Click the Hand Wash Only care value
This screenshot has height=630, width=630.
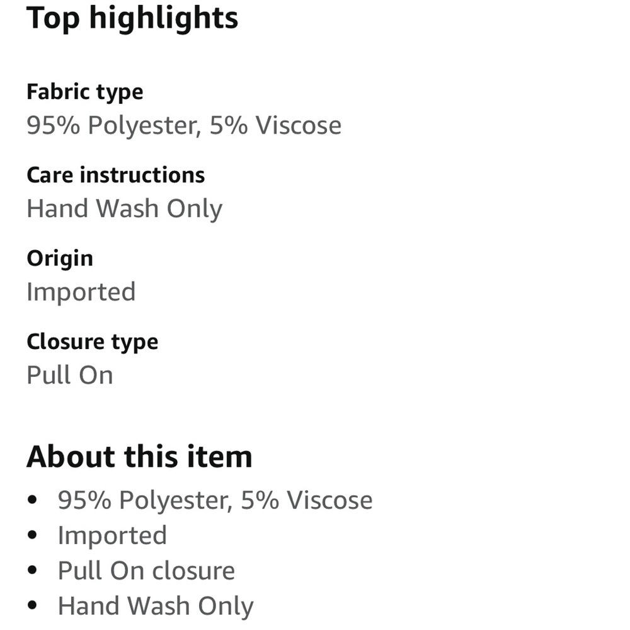coord(125,209)
